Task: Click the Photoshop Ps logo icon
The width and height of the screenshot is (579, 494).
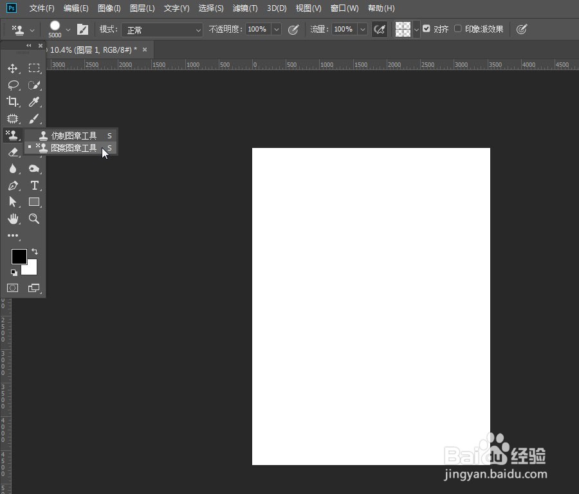Action: pos(12,8)
